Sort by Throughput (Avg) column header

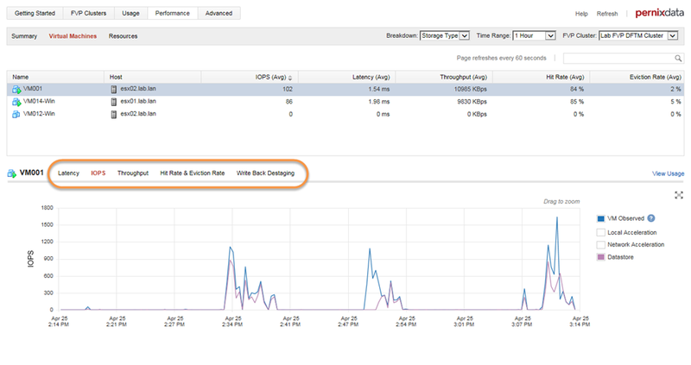pyautogui.click(x=444, y=77)
